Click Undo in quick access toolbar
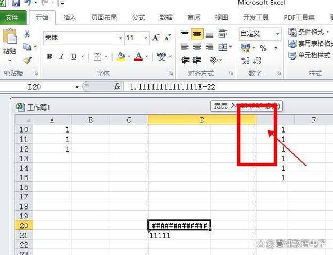Screen dimensions: 333x255 (x=28, y=3)
